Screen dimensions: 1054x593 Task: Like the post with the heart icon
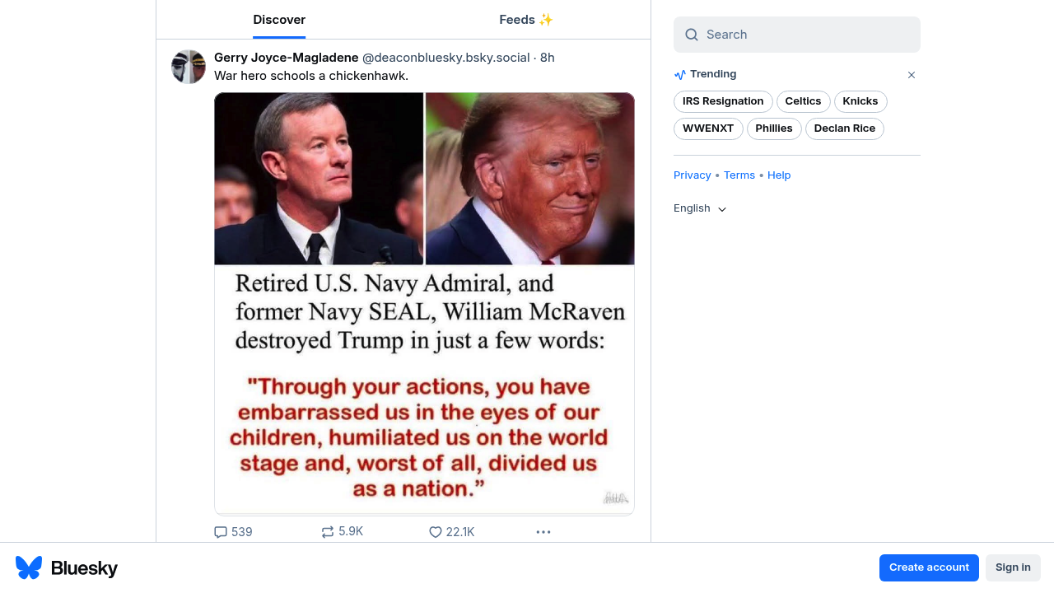436,532
